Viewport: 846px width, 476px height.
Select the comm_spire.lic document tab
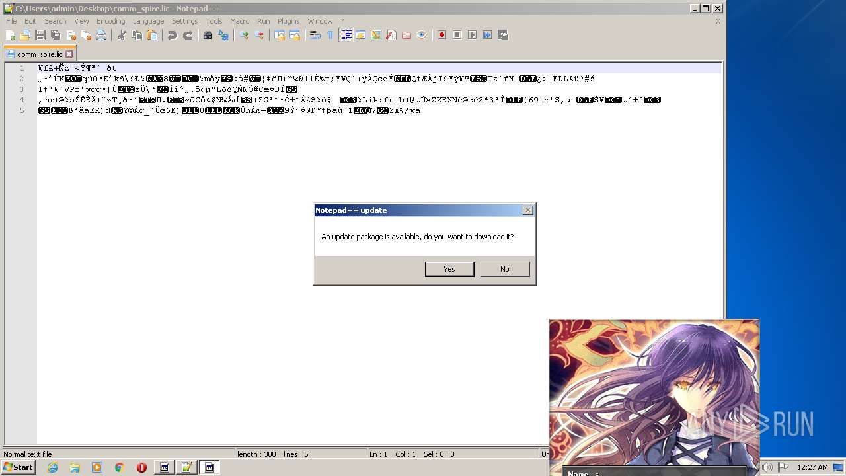(40, 54)
